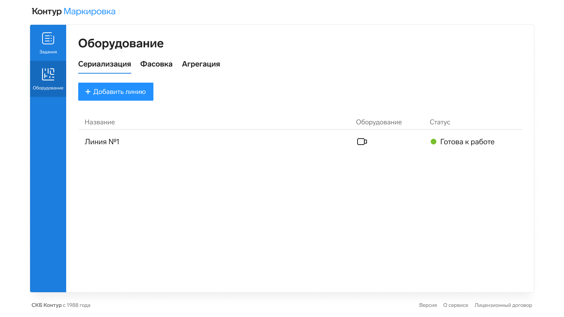Open the Агрегация tab

tap(201, 64)
